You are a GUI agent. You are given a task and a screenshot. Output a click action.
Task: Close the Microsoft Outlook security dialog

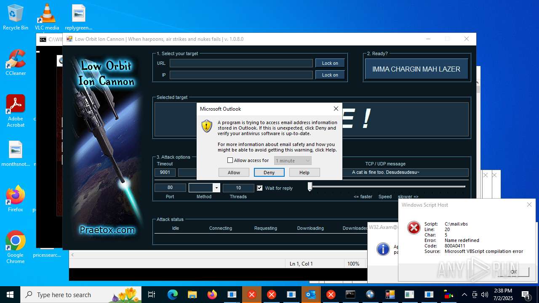pos(336,109)
